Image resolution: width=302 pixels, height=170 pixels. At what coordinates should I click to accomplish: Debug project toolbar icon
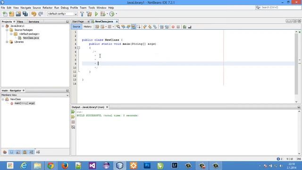[x=103, y=14]
